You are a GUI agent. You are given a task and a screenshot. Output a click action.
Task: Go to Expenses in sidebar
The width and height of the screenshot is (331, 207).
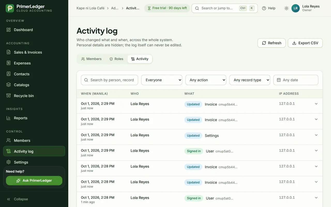pos(34,63)
